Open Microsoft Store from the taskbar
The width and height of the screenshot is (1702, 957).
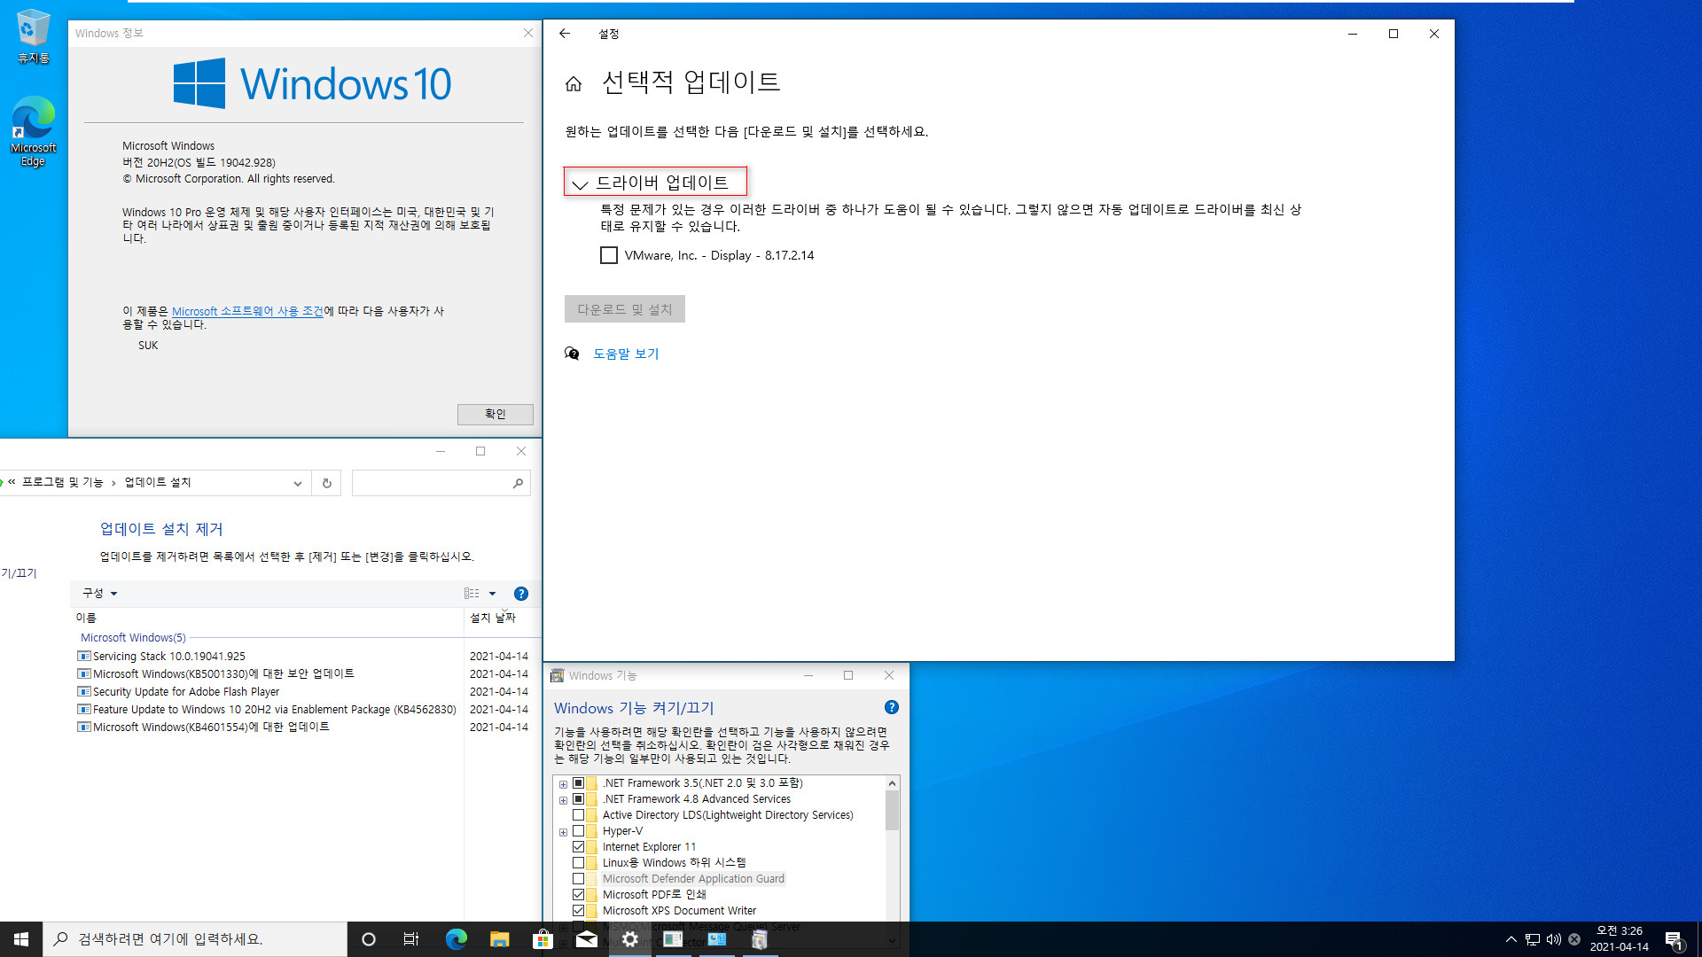tap(543, 939)
